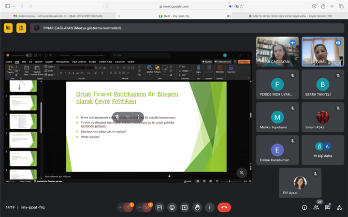Screen dimensions: 348x217
Task: Open chat with everyone panel
Action: [x=328, y=207]
